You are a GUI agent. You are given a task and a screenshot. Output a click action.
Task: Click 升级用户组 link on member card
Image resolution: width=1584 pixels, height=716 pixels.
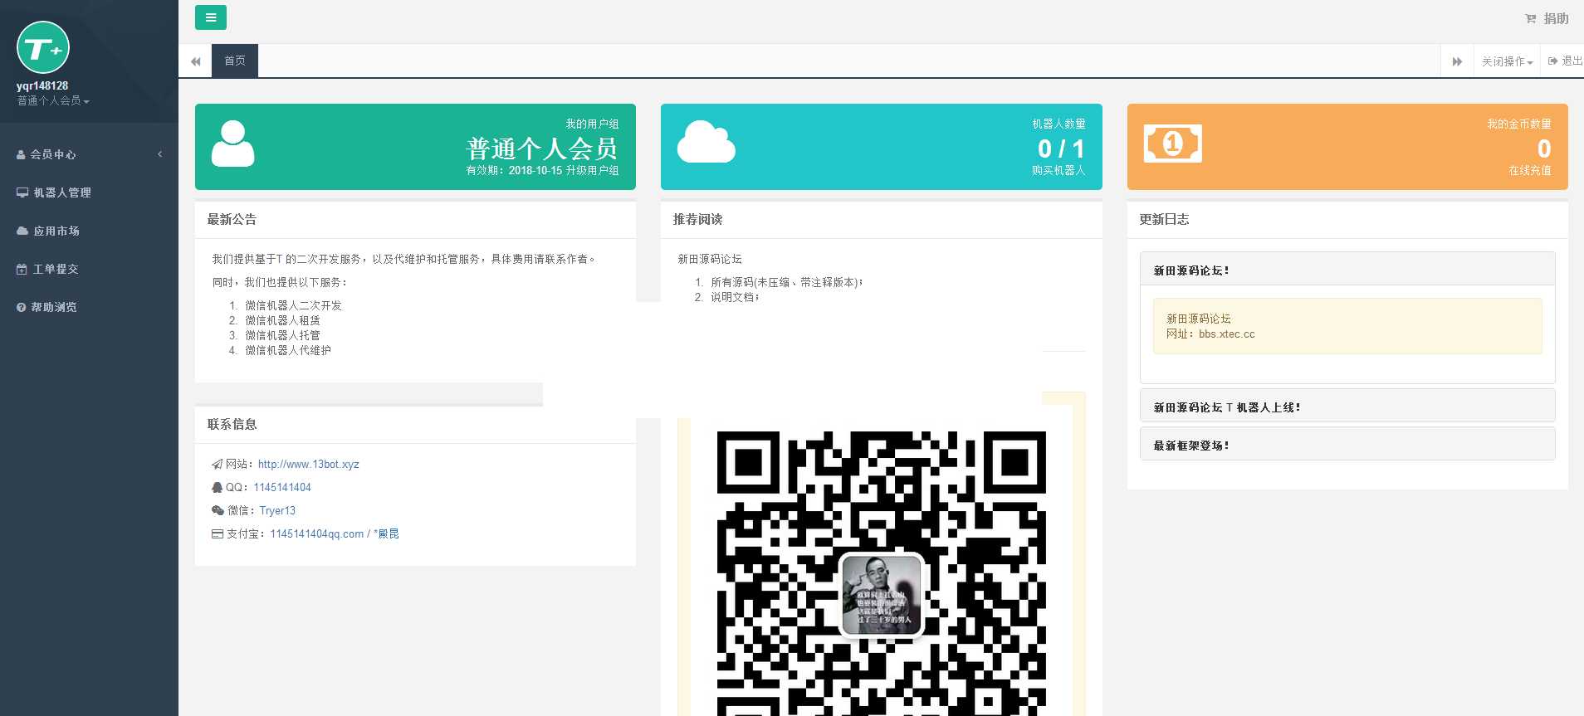(x=592, y=170)
